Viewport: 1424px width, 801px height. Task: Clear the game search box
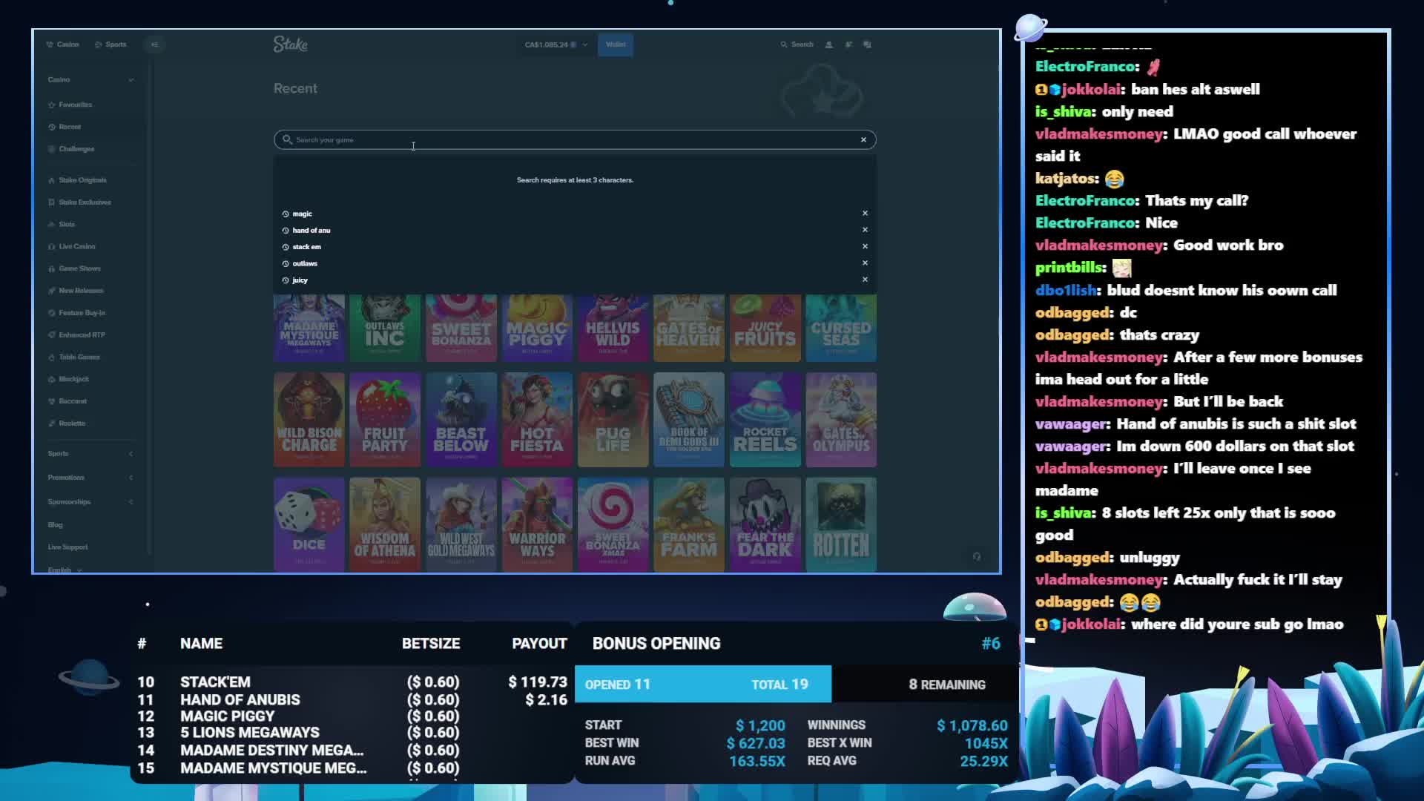(x=863, y=140)
